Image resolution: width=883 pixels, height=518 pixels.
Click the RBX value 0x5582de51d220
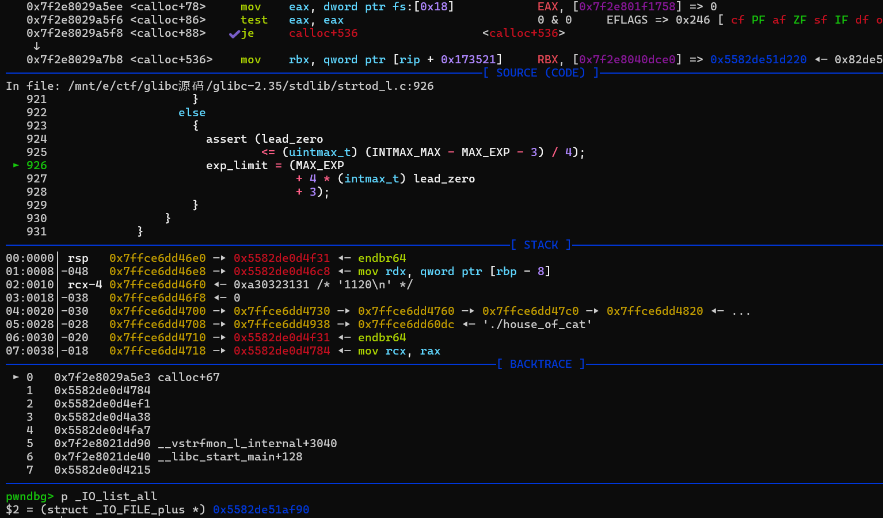click(758, 59)
